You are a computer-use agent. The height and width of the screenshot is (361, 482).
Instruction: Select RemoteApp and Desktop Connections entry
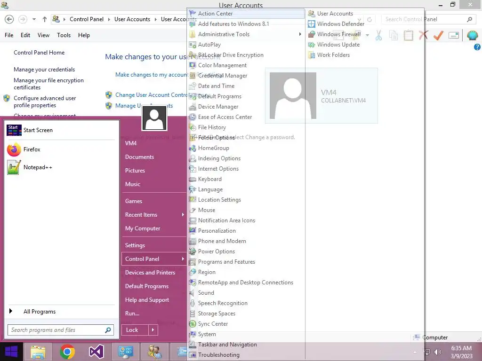point(246,283)
